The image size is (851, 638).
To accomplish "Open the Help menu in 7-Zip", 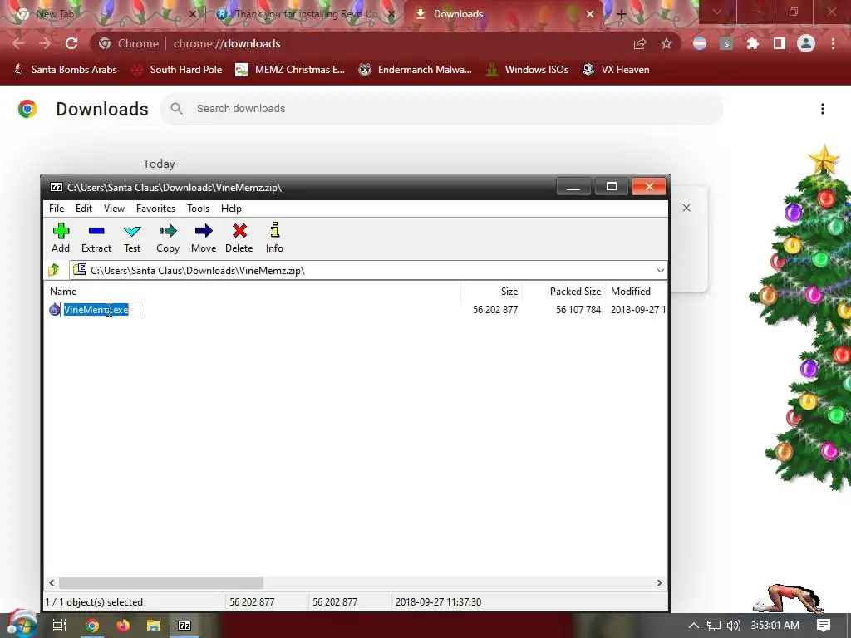I will (231, 209).
